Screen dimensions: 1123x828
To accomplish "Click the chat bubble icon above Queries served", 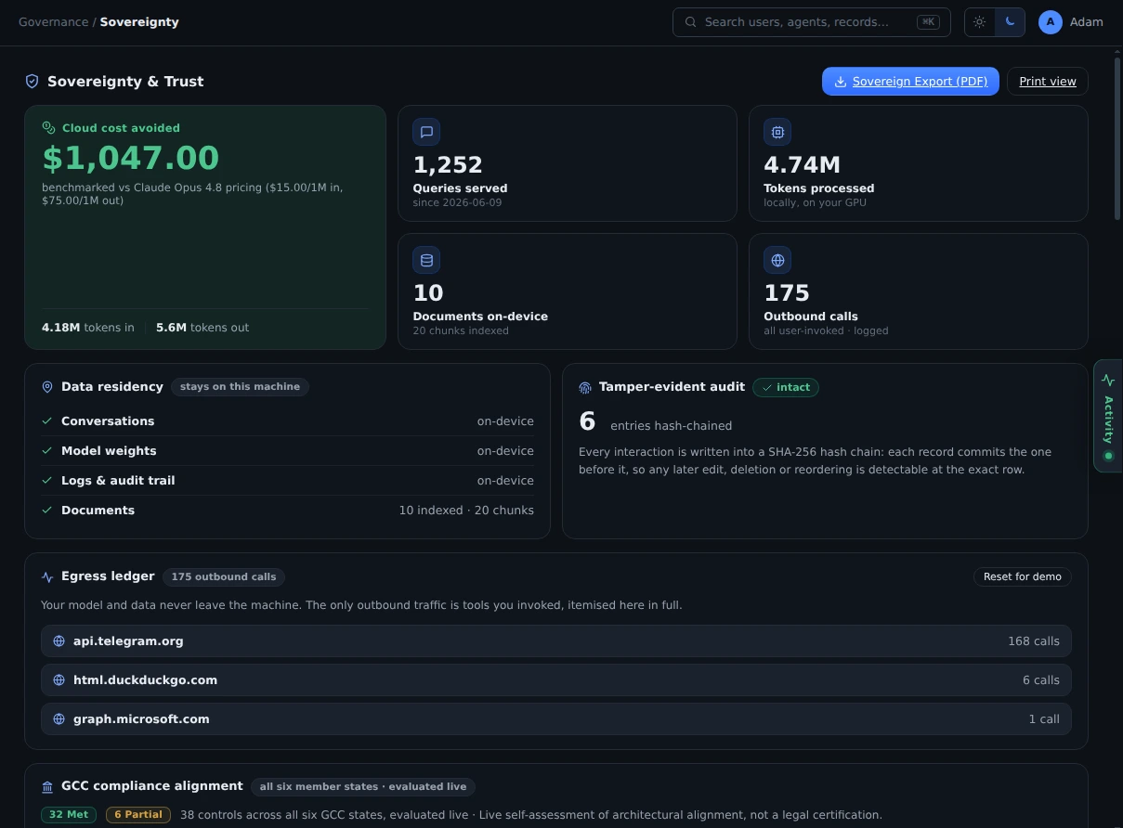I will (x=426, y=133).
